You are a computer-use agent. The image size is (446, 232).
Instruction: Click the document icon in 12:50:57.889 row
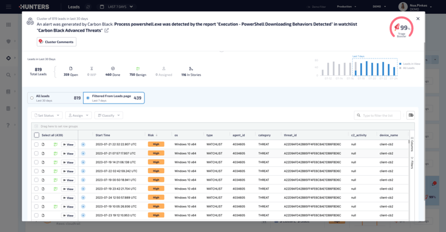43,198
